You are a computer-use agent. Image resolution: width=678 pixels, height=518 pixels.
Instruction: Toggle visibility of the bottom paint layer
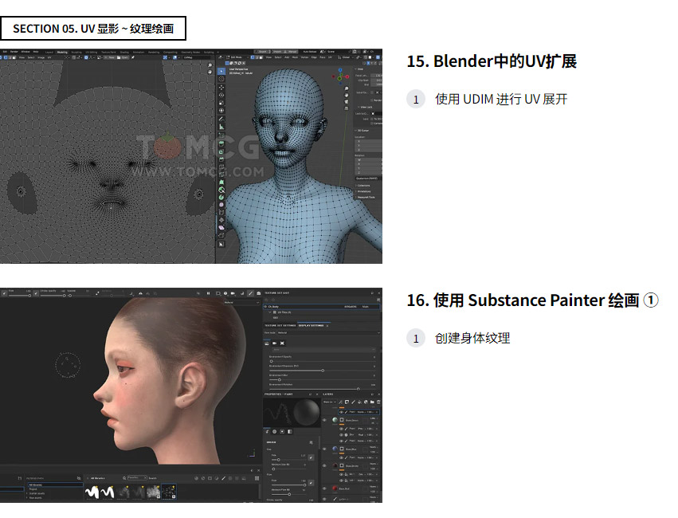coord(324,499)
